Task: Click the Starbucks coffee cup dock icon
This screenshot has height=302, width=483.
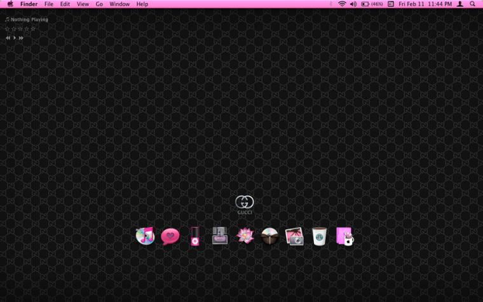Action: point(319,237)
